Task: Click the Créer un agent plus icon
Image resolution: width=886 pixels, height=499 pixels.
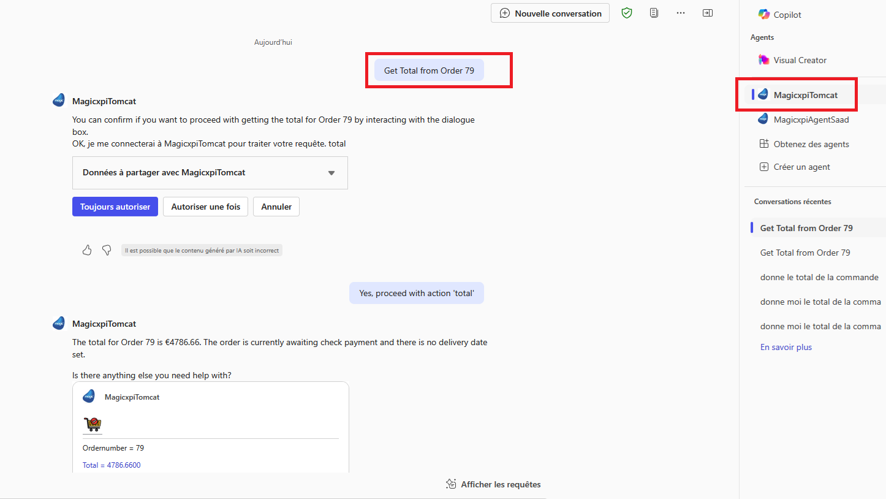Action: [x=764, y=167]
